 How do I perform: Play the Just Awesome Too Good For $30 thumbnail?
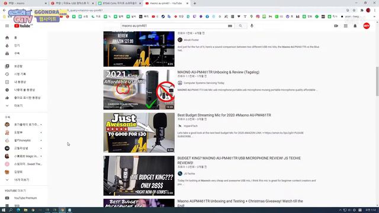[139, 133]
